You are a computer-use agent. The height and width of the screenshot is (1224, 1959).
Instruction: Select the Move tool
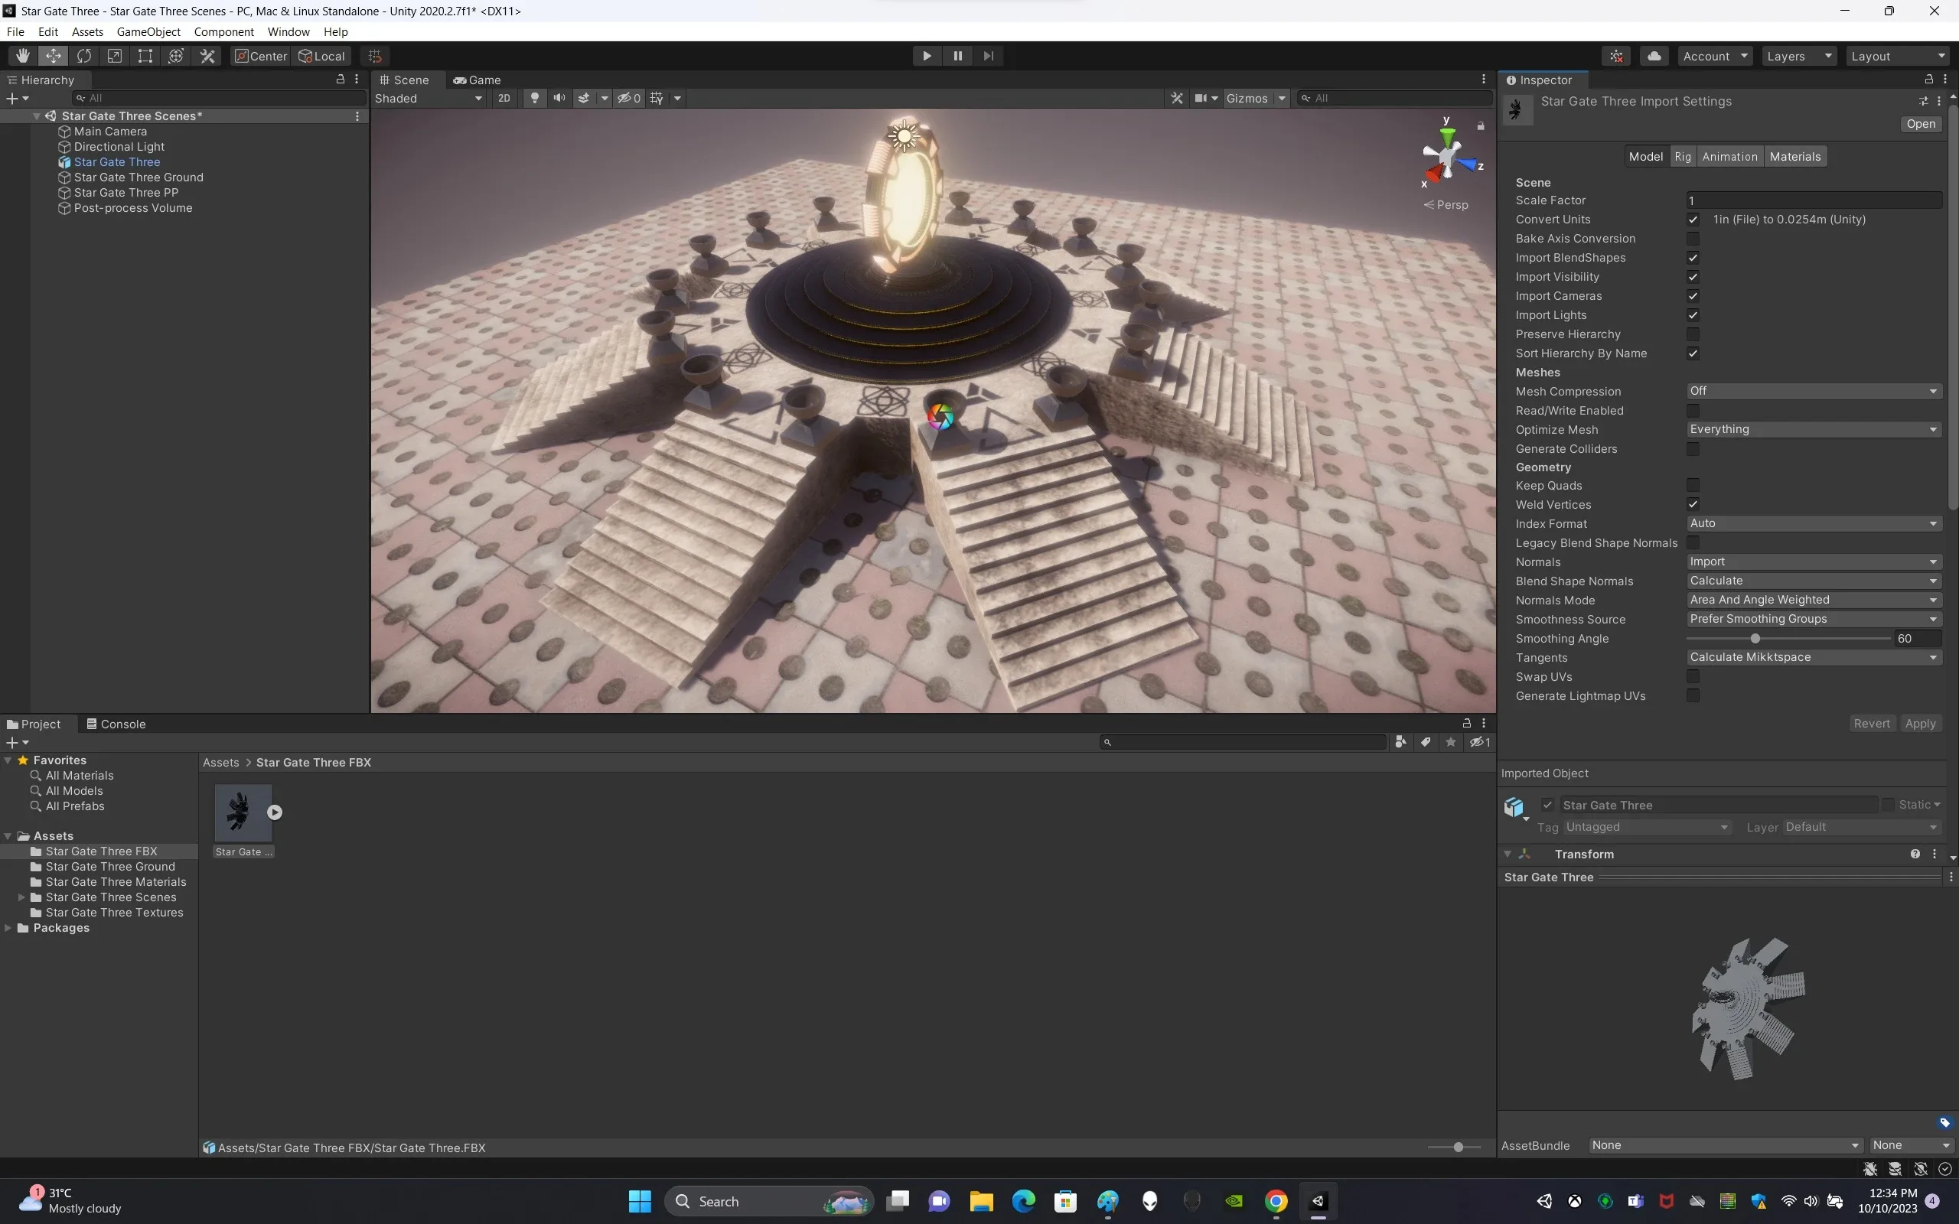coord(54,56)
